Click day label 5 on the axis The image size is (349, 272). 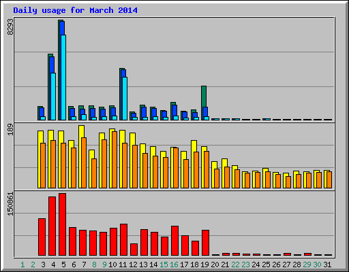click(63, 265)
